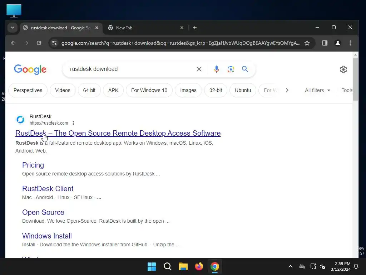Open Google quick settings gear

tap(343, 69)
